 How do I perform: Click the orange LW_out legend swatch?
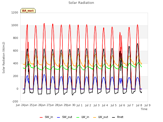95,117
